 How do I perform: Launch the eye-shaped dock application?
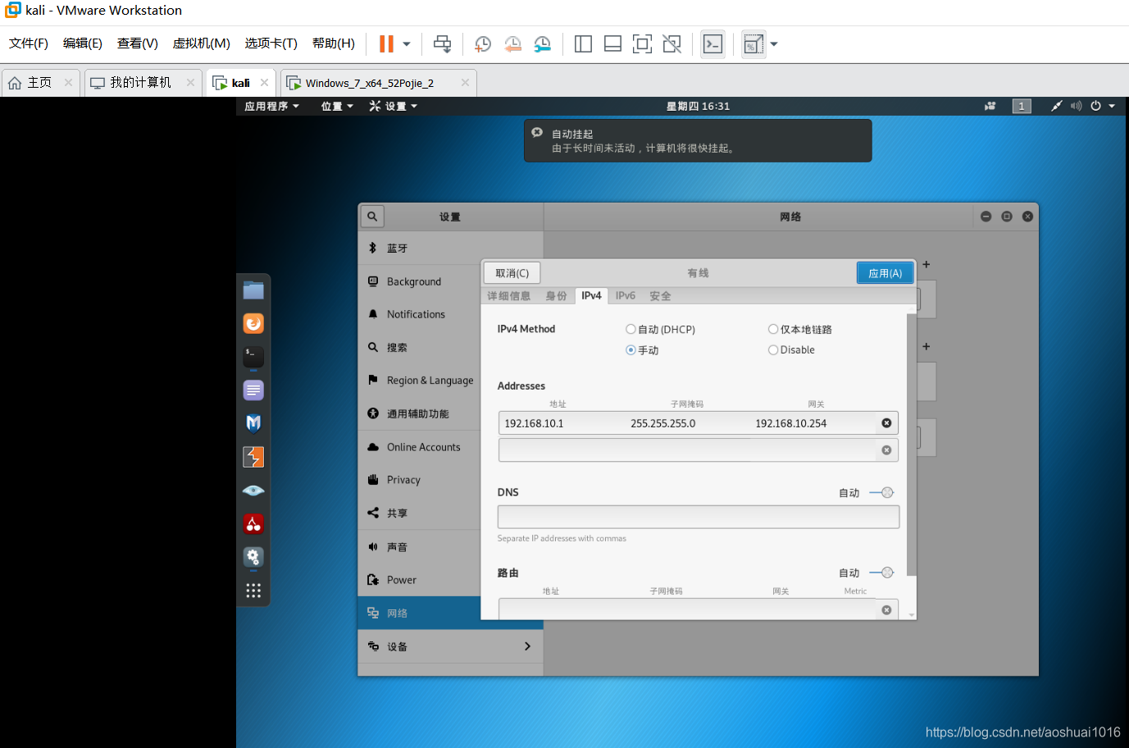coord(253,490)
